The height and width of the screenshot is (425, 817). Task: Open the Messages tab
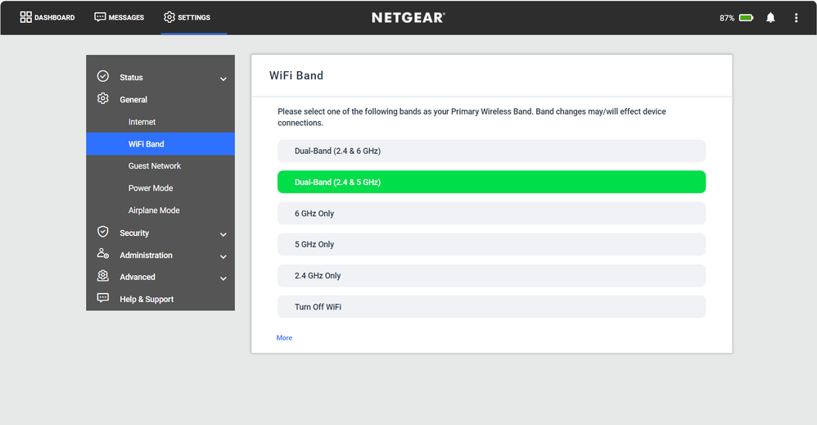119,17
